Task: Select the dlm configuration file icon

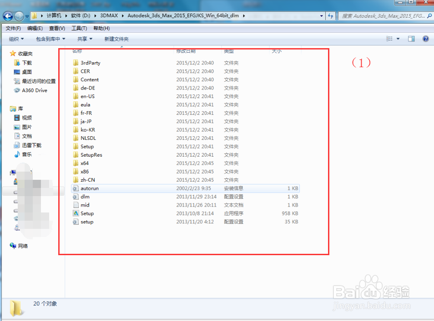Action: [x=76, y=197]
